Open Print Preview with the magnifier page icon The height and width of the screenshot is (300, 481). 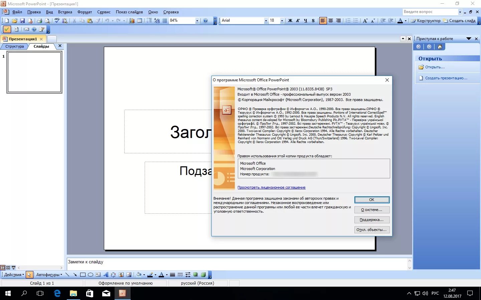pos(47,21)
